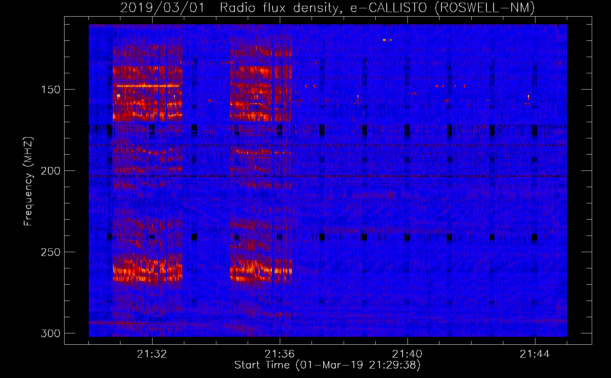Viewport: 611px width, 378px height.
Task: Click the 150 frequency tick label
Action: [x=51, y=90]
